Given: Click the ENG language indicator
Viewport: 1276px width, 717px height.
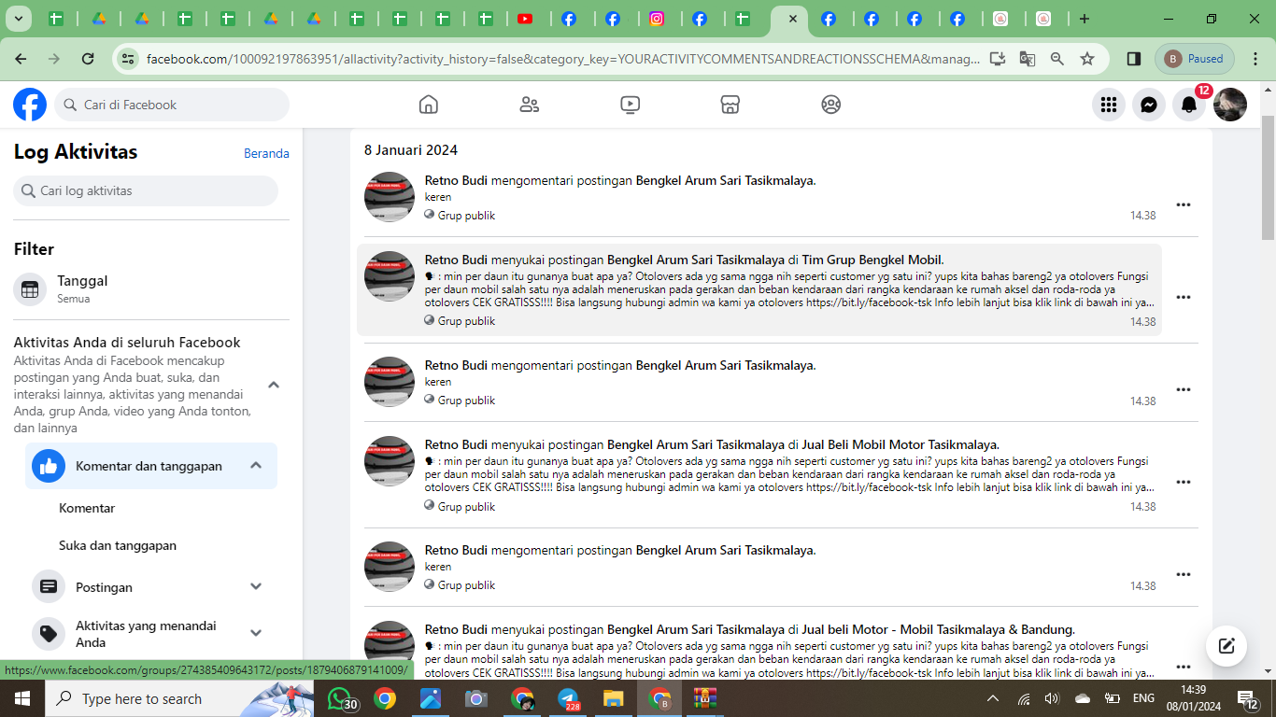Looking at the screenshot, I should click(1143, 698).
